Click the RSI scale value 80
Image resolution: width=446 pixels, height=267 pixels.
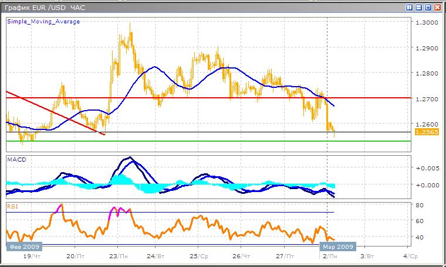click(420, 205)
